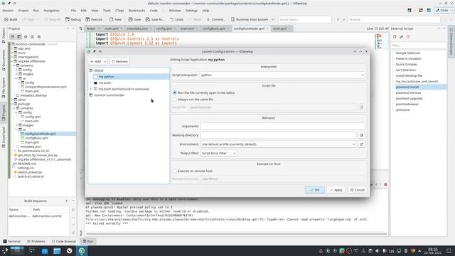Open the File System side panel

(x=4, y=87)
